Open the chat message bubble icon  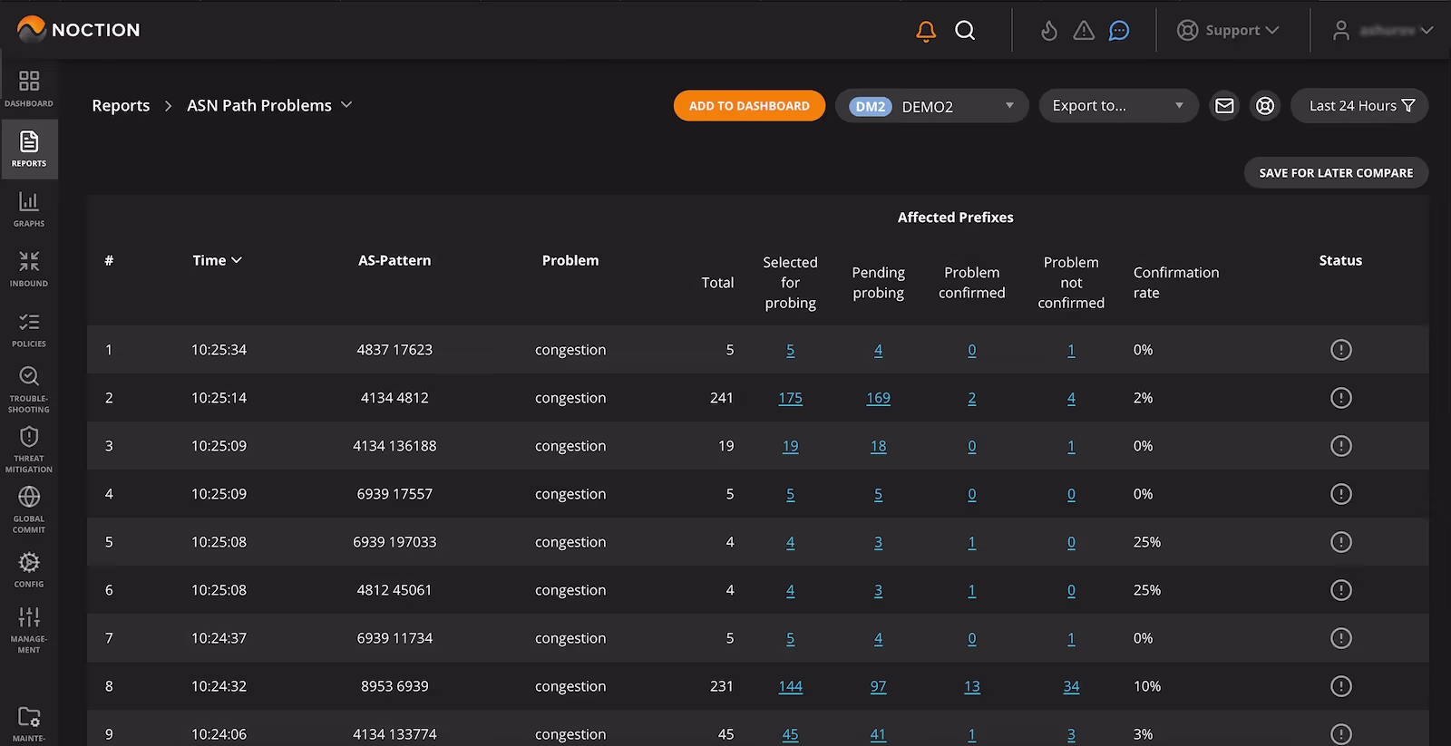tap(1119, 31)
